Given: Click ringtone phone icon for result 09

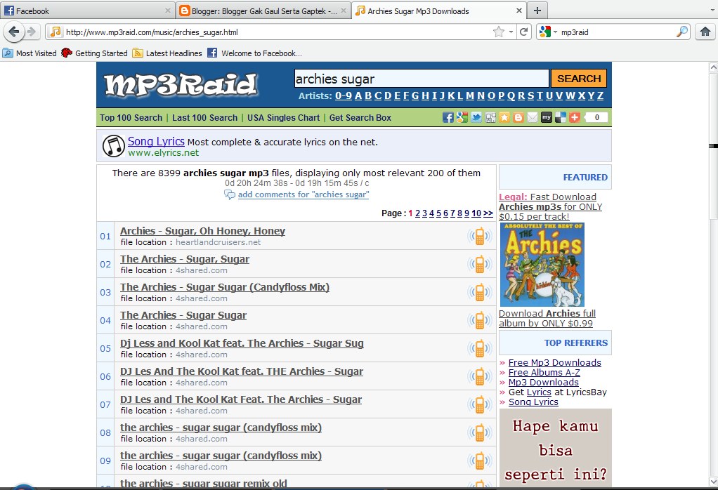Looking at the screenshot, I should [479, 461].
